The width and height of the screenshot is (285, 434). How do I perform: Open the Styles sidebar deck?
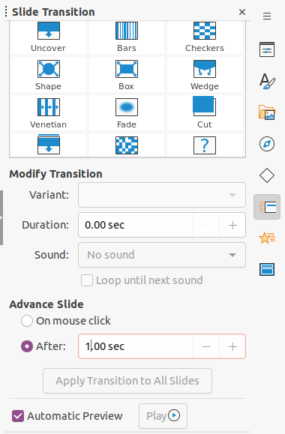pyautogui.click(x=267, y=81)
